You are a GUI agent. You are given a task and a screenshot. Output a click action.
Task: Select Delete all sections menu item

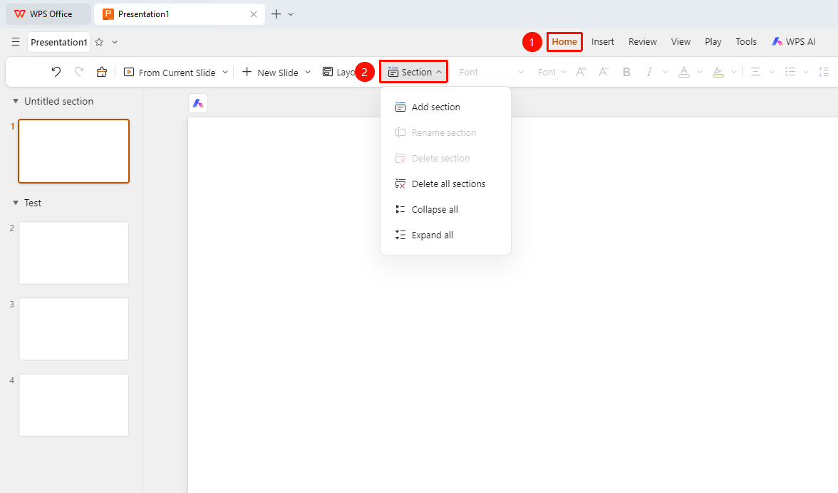(446, 184)
